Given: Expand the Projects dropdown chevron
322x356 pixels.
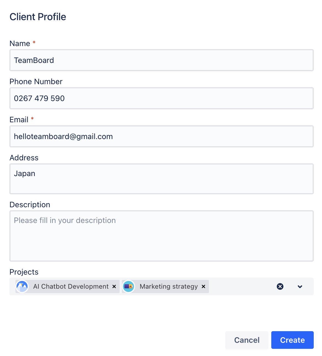Looking at the screenshot, I should [x=300, y=286].
